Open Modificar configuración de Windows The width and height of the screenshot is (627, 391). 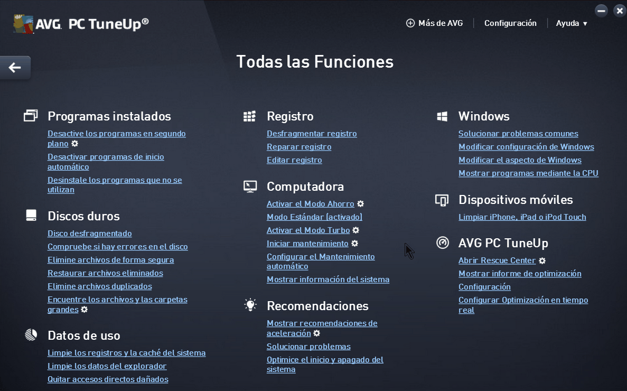[526, 147]
